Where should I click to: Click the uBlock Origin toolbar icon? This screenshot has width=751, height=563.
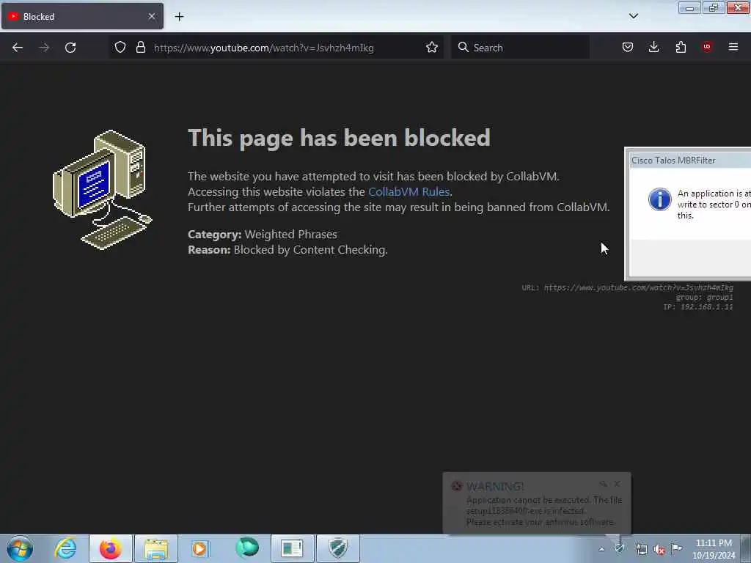pos(707,48)
